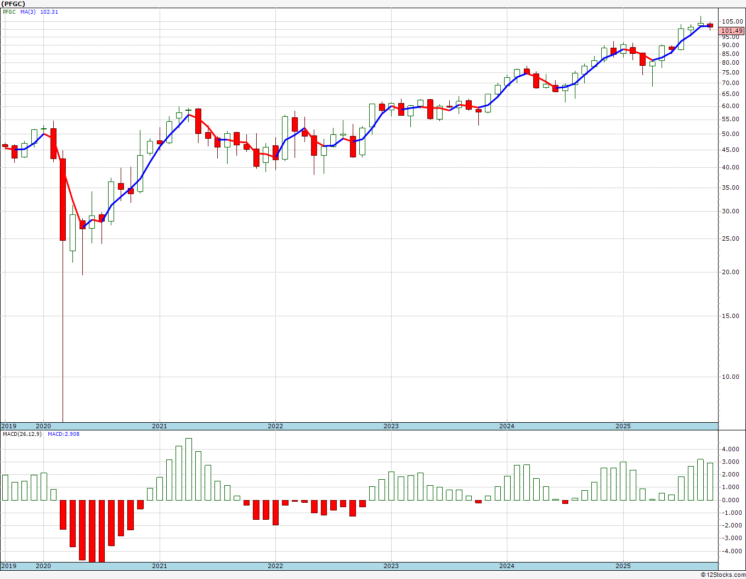The width and height of the screenshot is (746, 579).
Task: Click 2019 on the price chart time axis
Action: 8,426
